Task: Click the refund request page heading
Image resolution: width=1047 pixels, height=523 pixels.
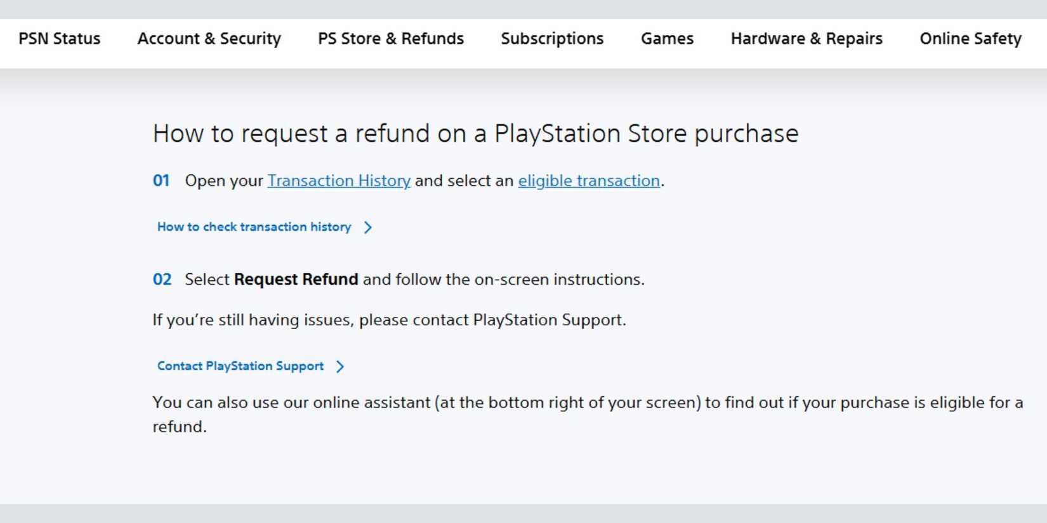Action: click(475, 134)
